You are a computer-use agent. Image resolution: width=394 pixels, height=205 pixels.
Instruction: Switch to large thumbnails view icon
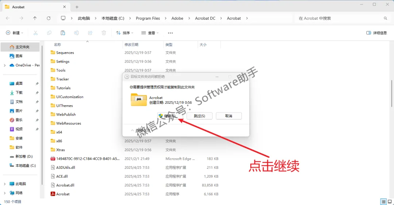[x=390, y=202]
